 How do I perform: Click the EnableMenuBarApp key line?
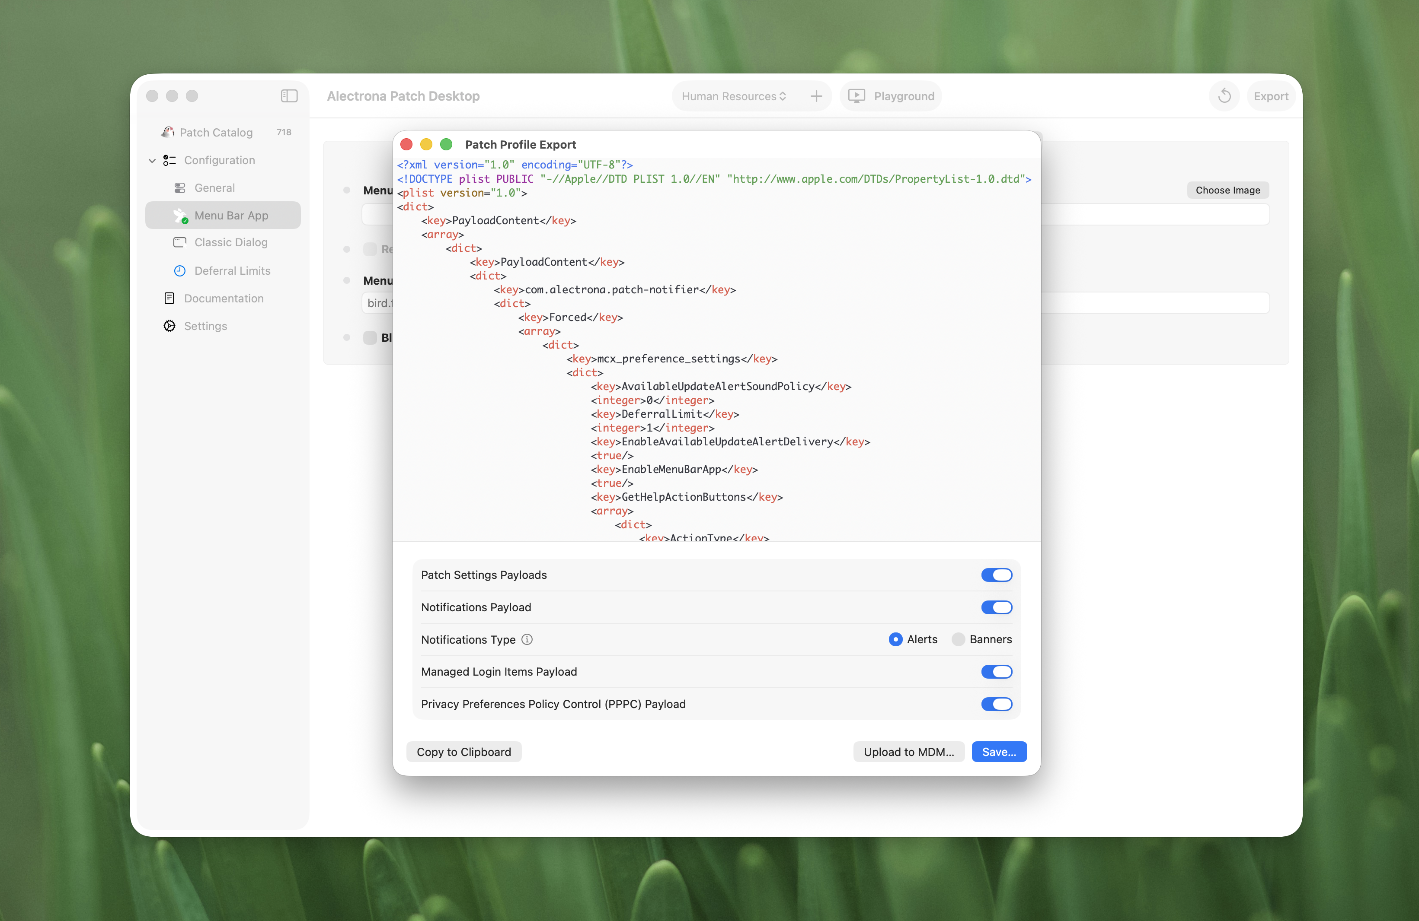click(674, 470)
